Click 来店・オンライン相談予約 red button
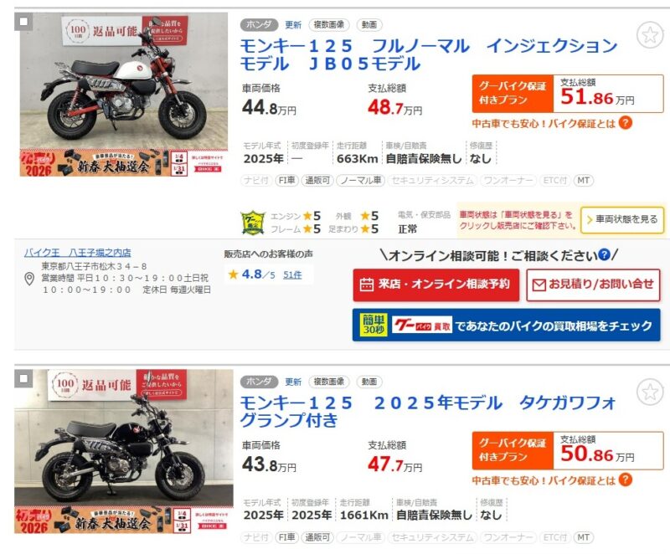 [435, 285]
